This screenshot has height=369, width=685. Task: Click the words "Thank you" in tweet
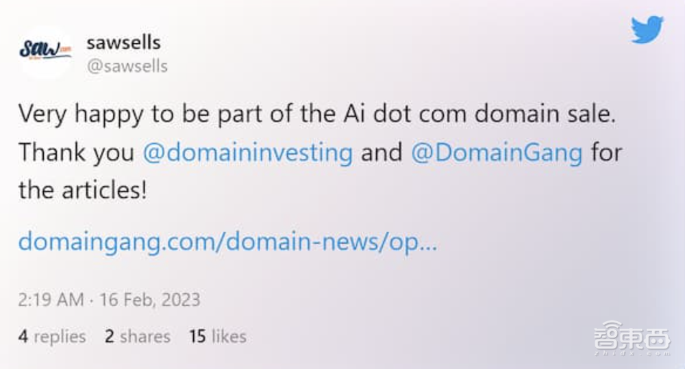coord(76,151)
